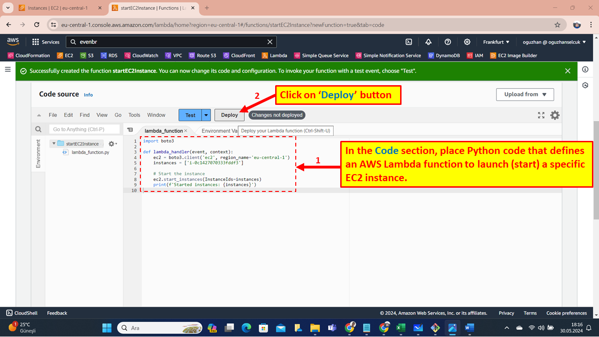Open the AWS notifications bell
The width and height of the screenshot is (599, 337).
point(428,42)
